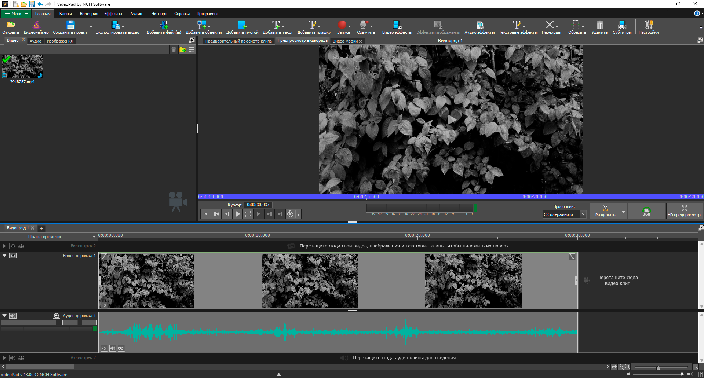Click Добавить пустой clip icon

[x=242, y=27]
